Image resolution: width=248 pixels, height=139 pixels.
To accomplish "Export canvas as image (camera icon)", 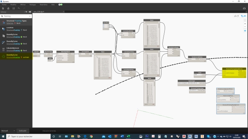I will pyautogui.click(x=245, y=8).
